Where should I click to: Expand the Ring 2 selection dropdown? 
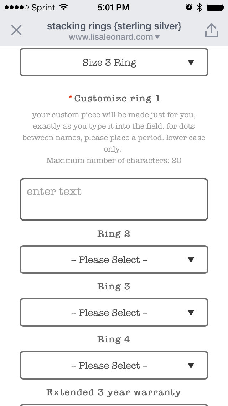pyautogui.click(x=114, y=260)
